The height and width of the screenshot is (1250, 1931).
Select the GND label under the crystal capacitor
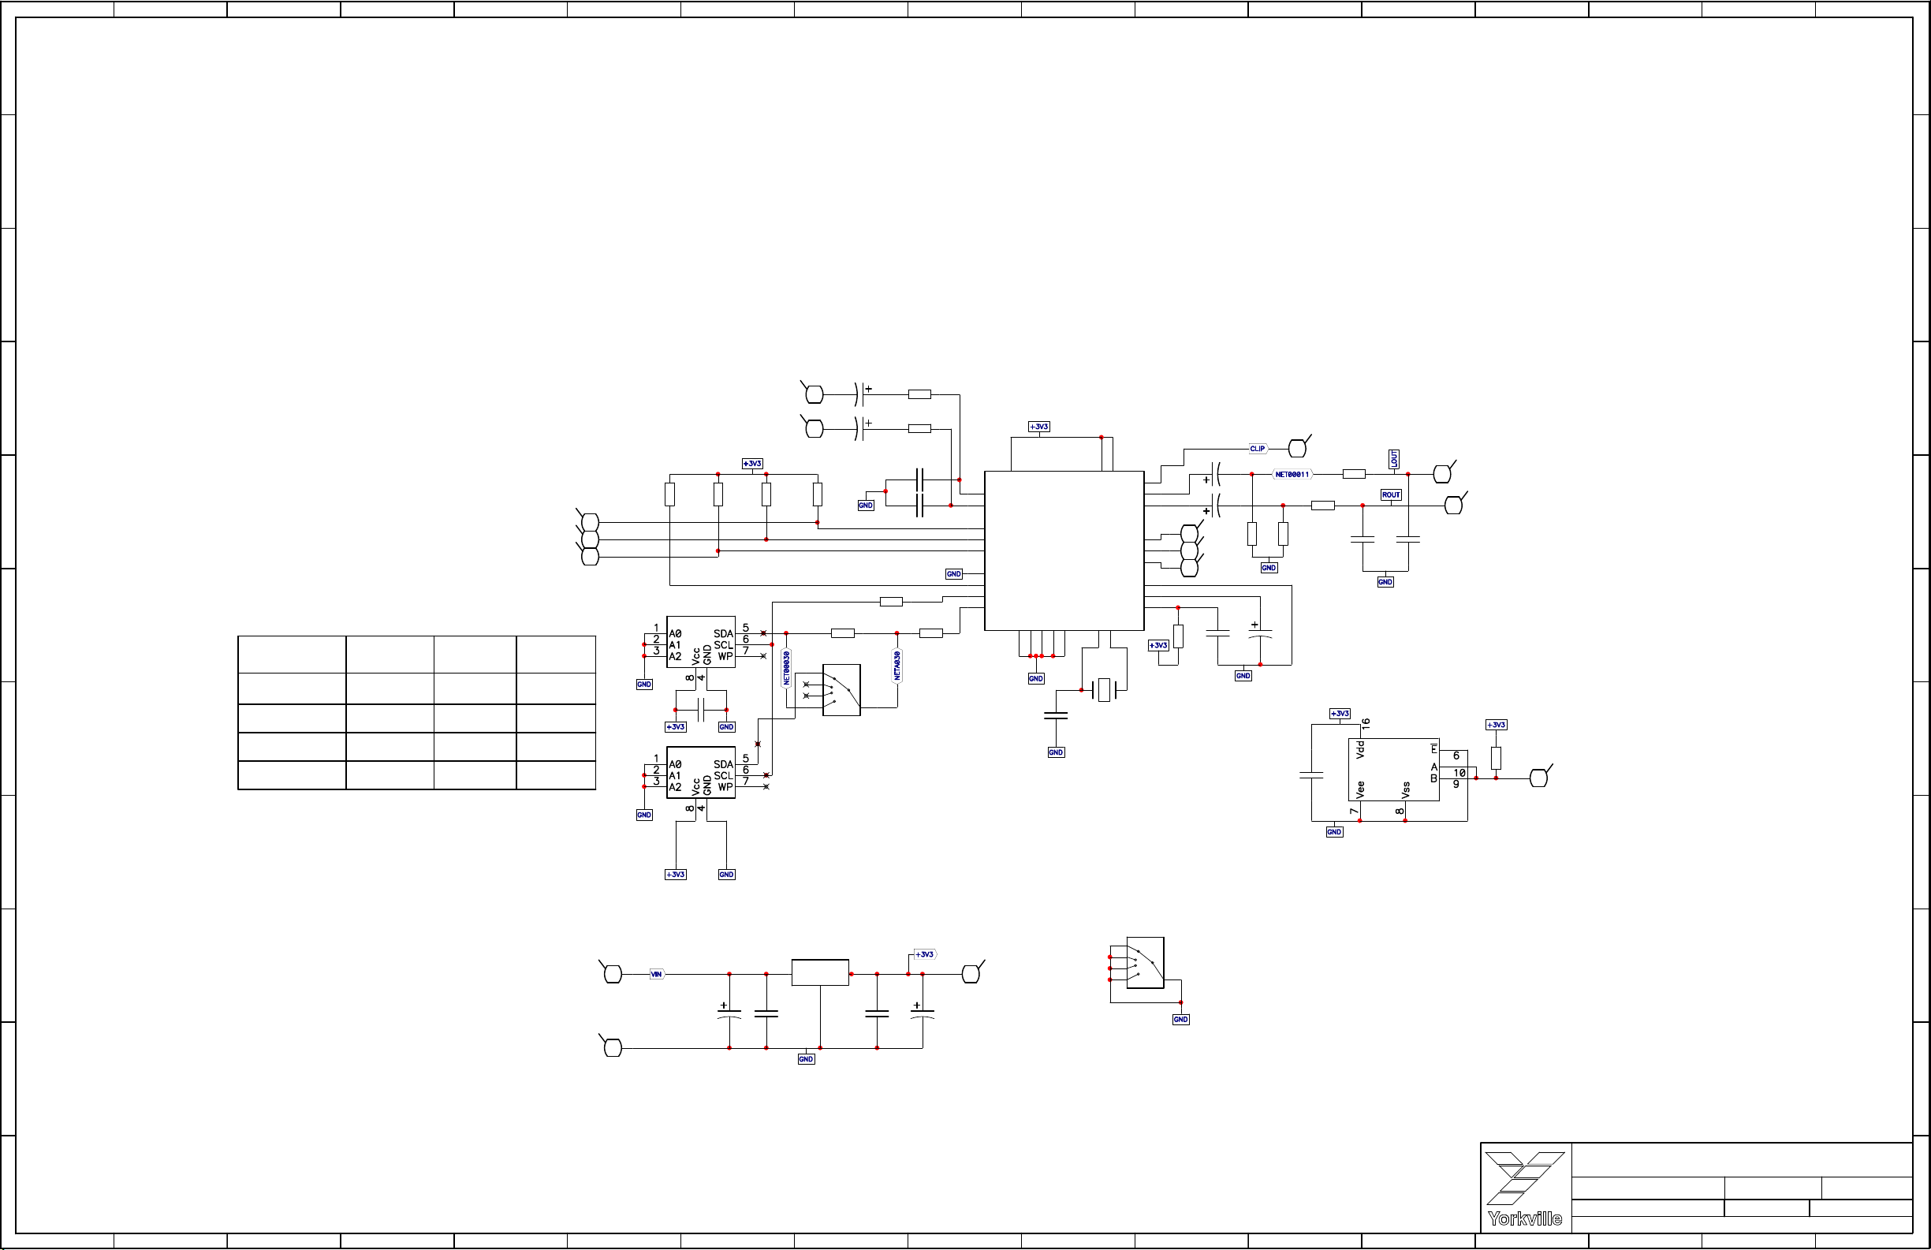tap(1056, 752)
